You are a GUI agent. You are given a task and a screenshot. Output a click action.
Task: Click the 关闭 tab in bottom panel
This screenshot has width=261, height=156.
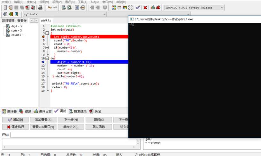(96, 111)
